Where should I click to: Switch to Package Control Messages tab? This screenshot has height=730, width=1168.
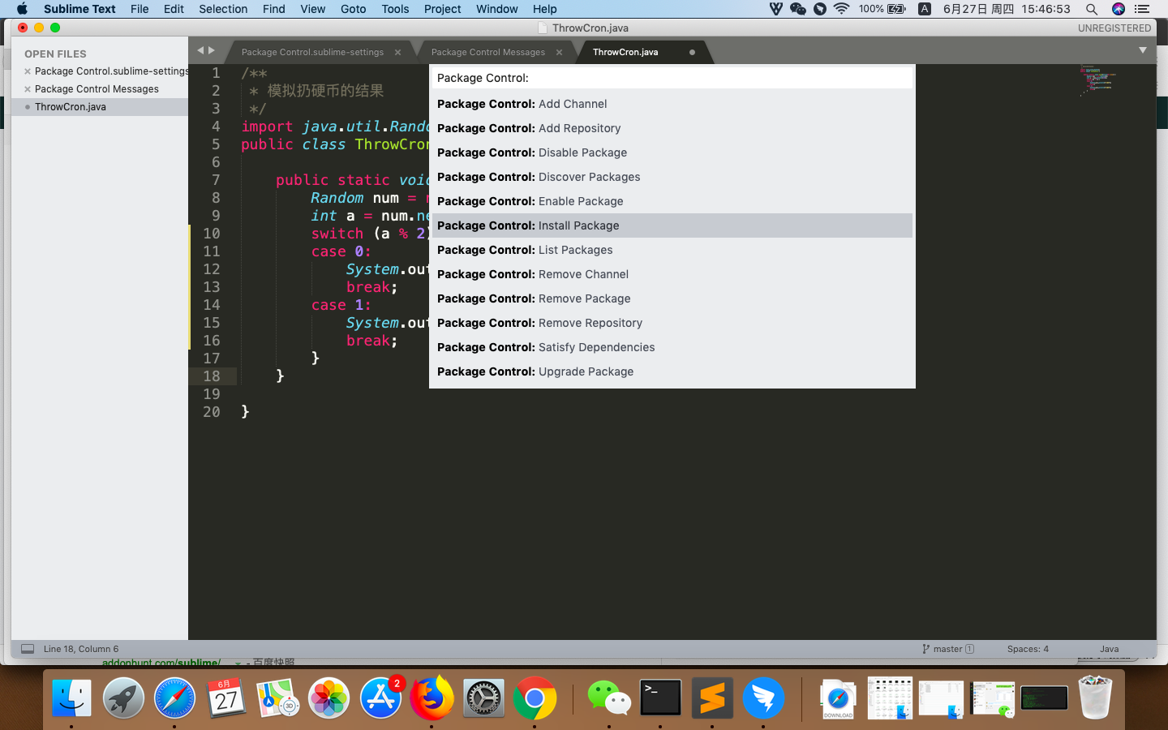pyautogui.click(x=488, y=52)
